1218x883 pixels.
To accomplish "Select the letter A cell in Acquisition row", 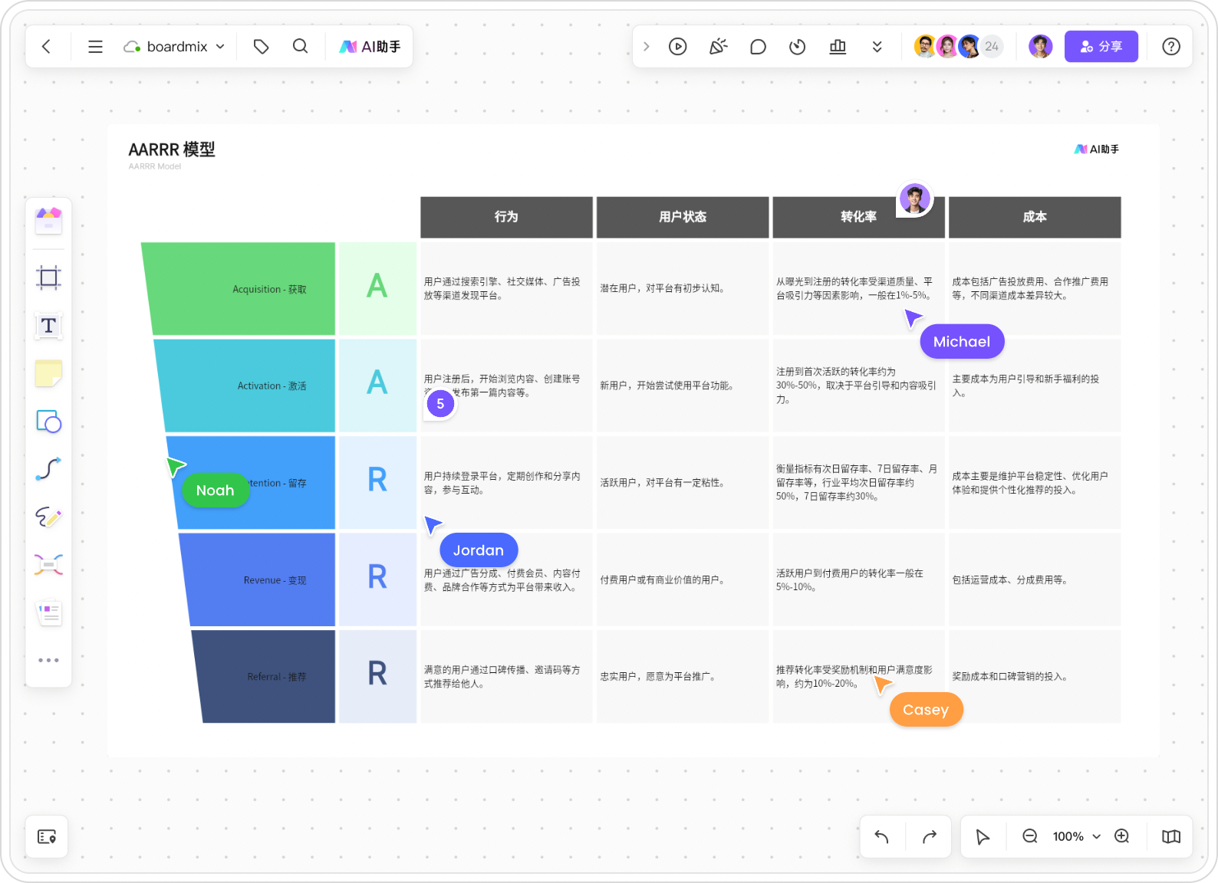I will pos(377,289).
